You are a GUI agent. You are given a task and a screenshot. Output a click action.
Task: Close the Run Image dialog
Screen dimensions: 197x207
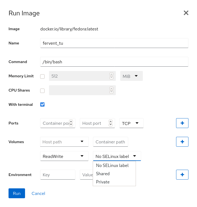186,13
